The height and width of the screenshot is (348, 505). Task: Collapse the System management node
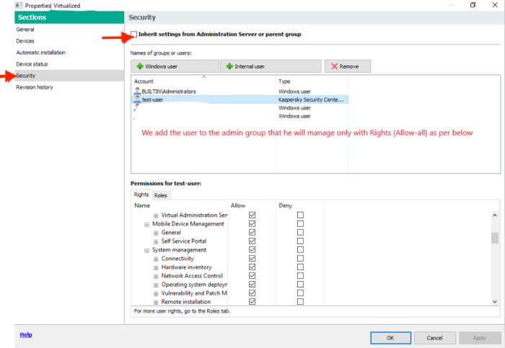(x=146, y=250)
